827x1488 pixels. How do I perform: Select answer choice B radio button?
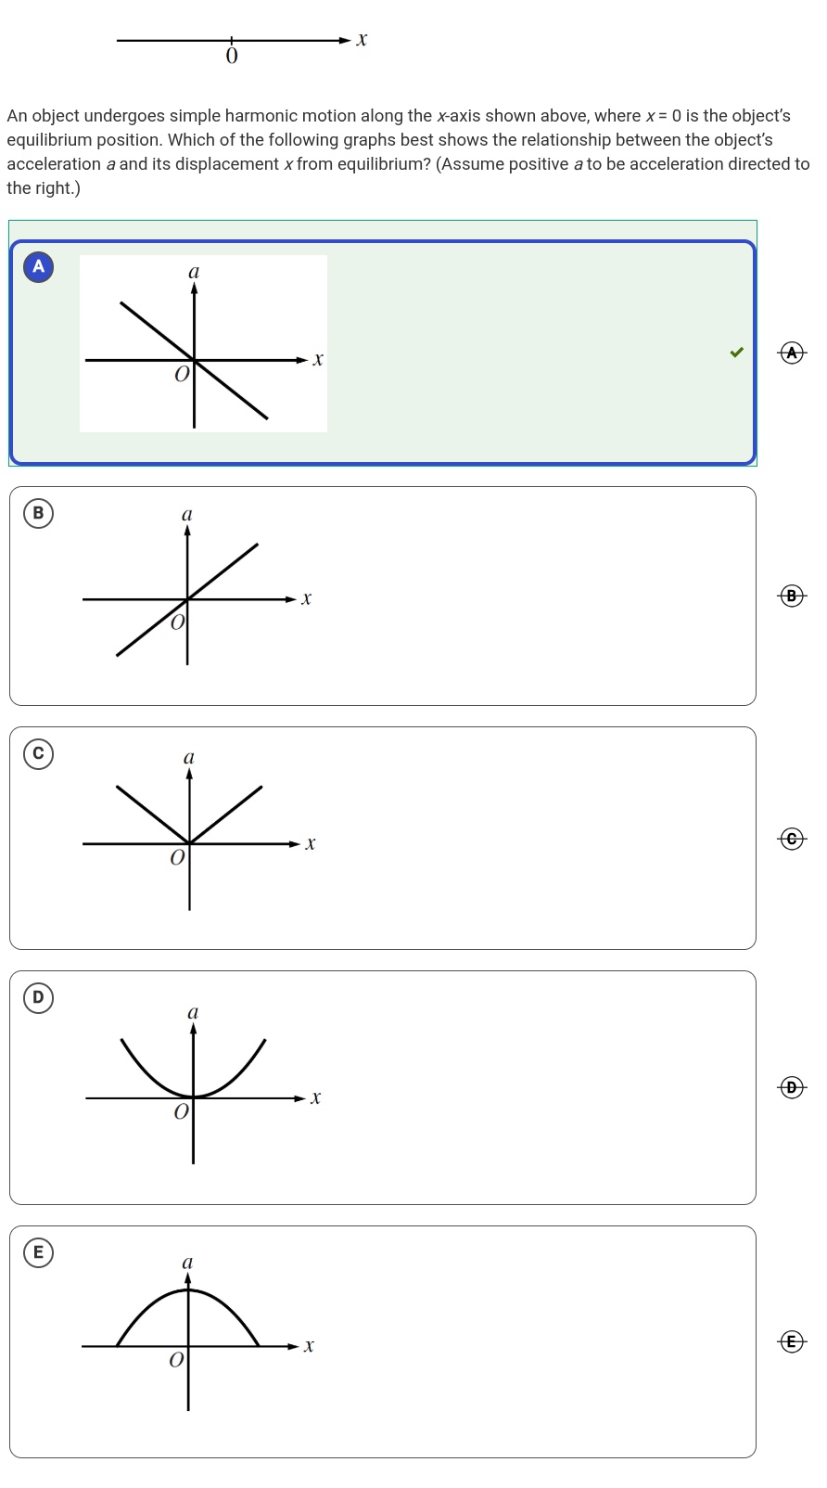38,513
